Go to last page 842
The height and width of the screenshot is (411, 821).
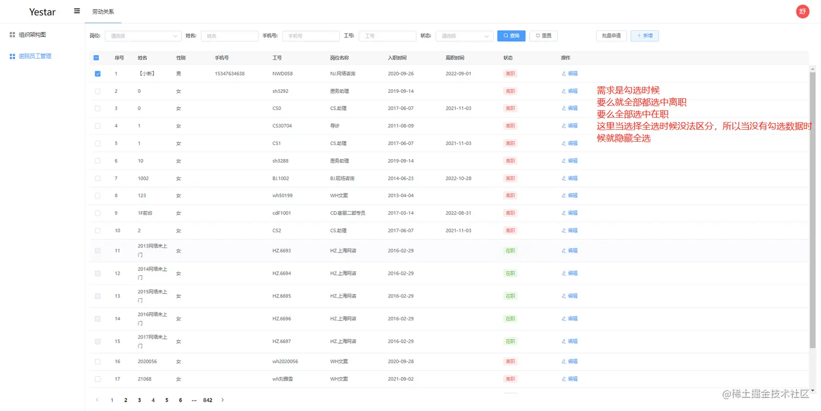(207, 400)
